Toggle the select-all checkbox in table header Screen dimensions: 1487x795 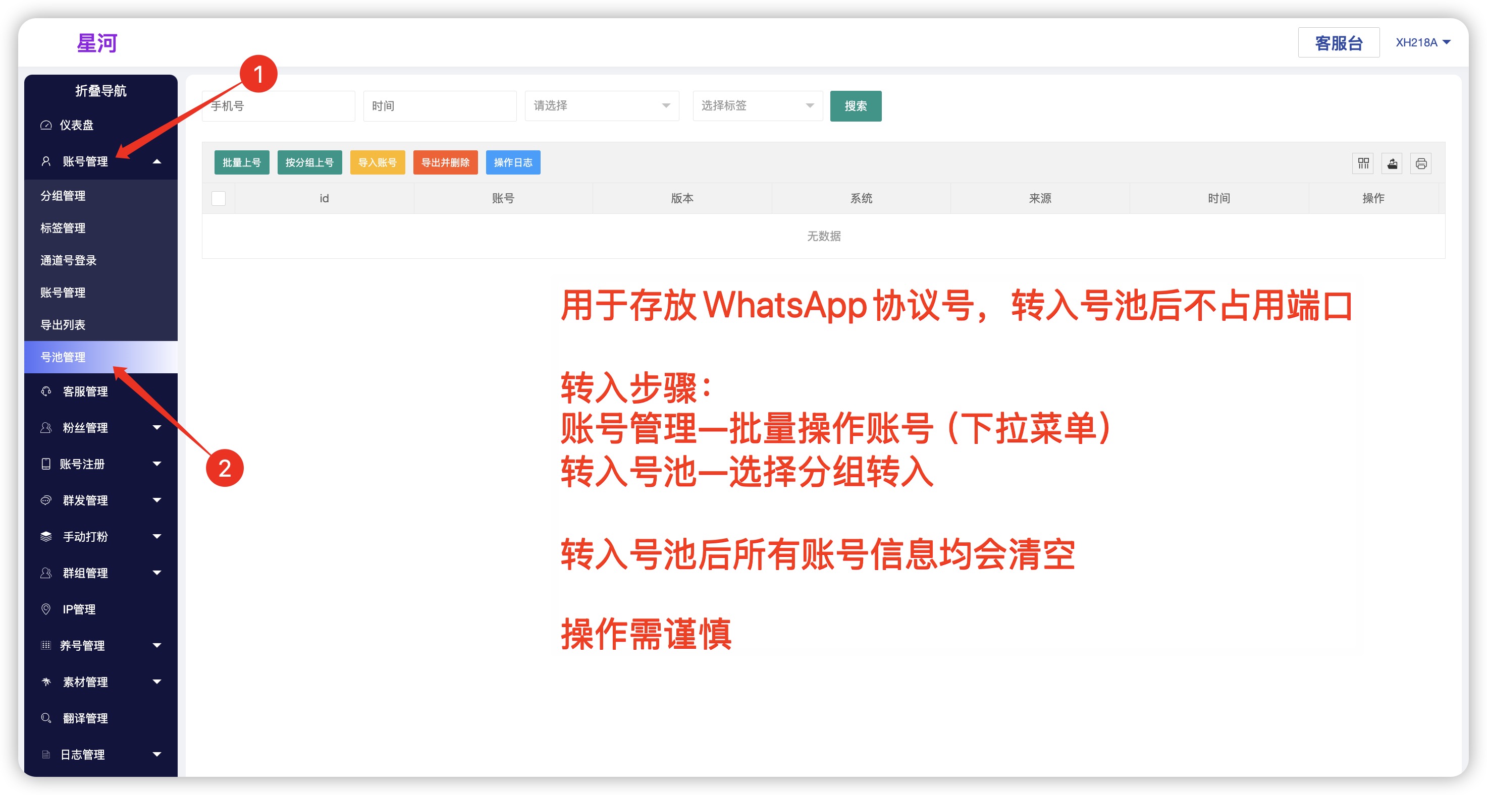(218, 198)
